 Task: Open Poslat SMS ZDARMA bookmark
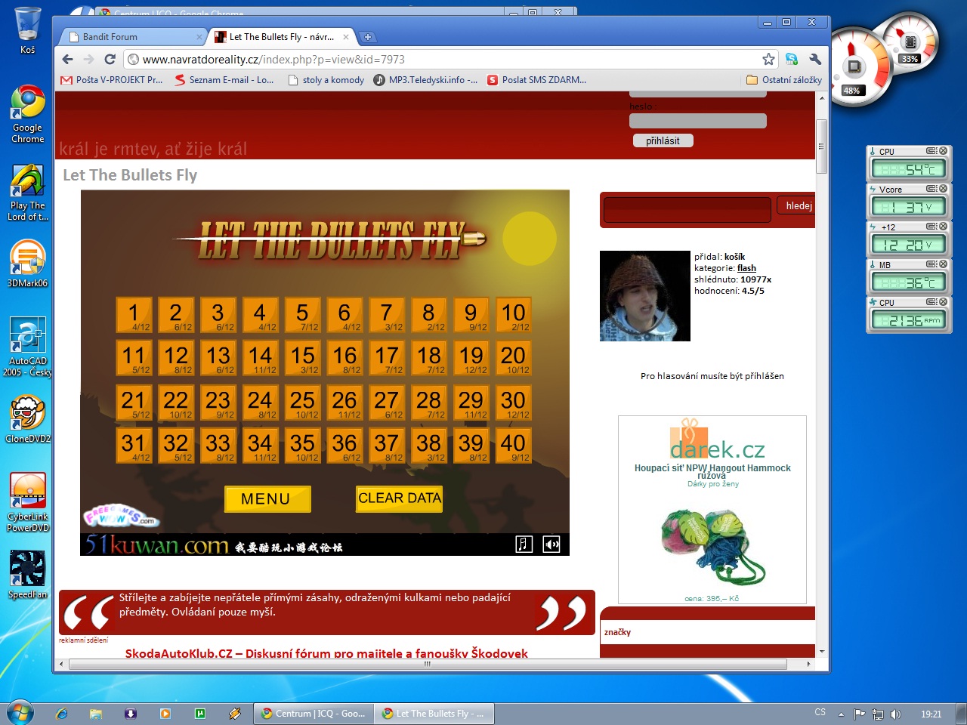pyautogui.click(x=537, y=80)
